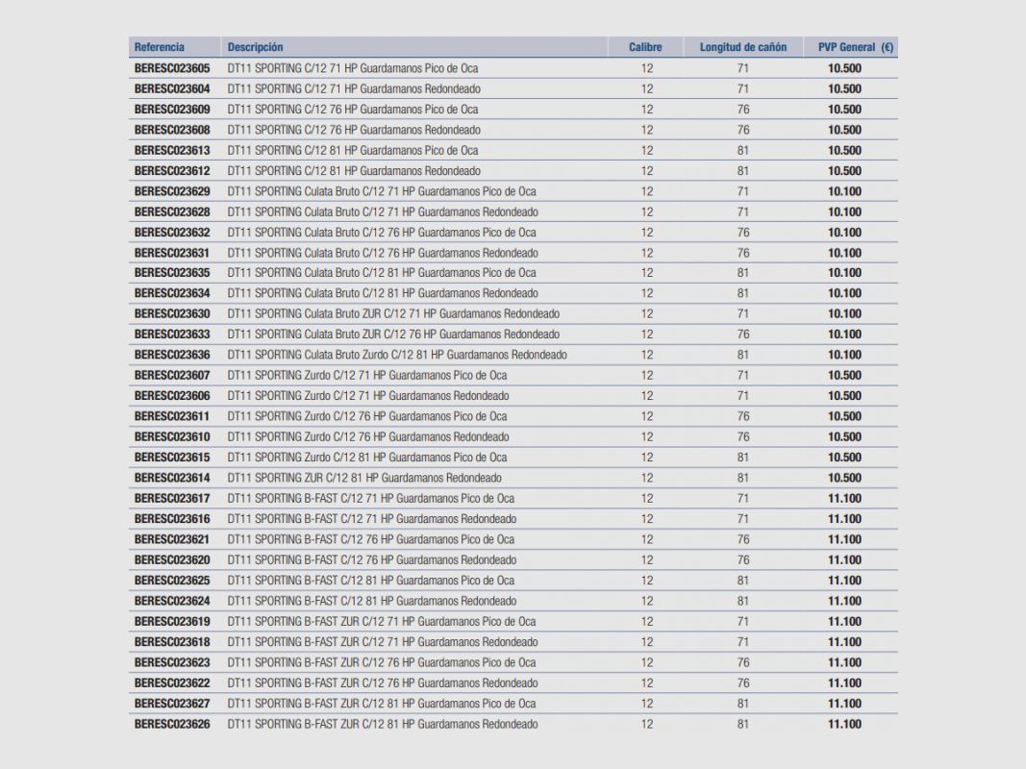
Task: Click 'Culata Bruto ZUR C/12 76 HP' description
Action: (x=393, y=335)
